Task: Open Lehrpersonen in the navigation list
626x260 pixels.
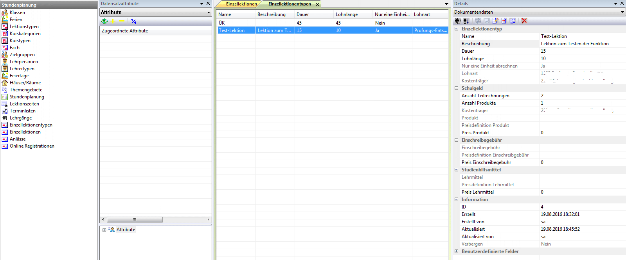Action: point(23,62)
